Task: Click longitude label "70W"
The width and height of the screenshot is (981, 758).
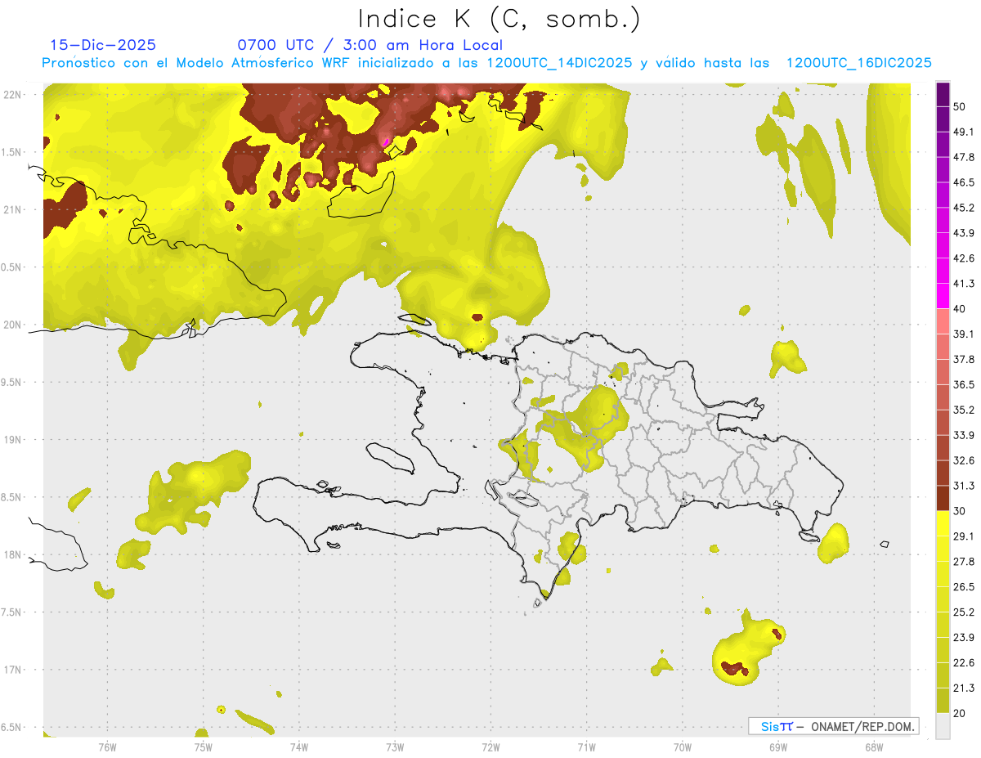Action: tap(682, 747)
